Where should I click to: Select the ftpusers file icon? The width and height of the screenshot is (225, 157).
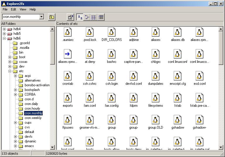point(68,120)
